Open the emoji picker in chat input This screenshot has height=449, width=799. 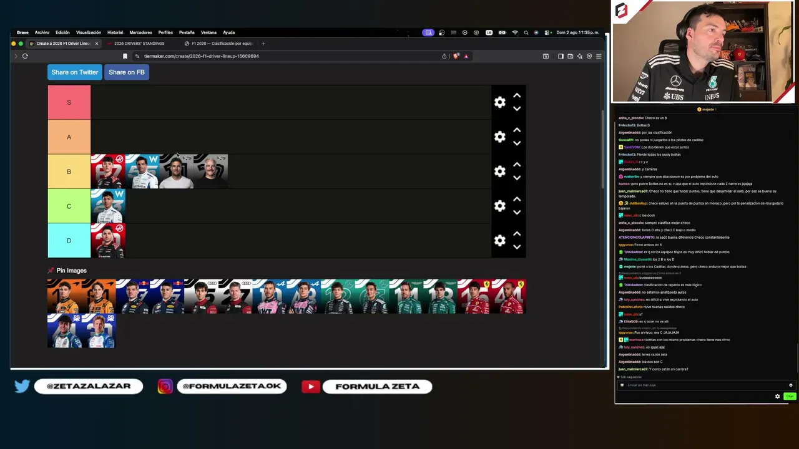pos(790,385)
